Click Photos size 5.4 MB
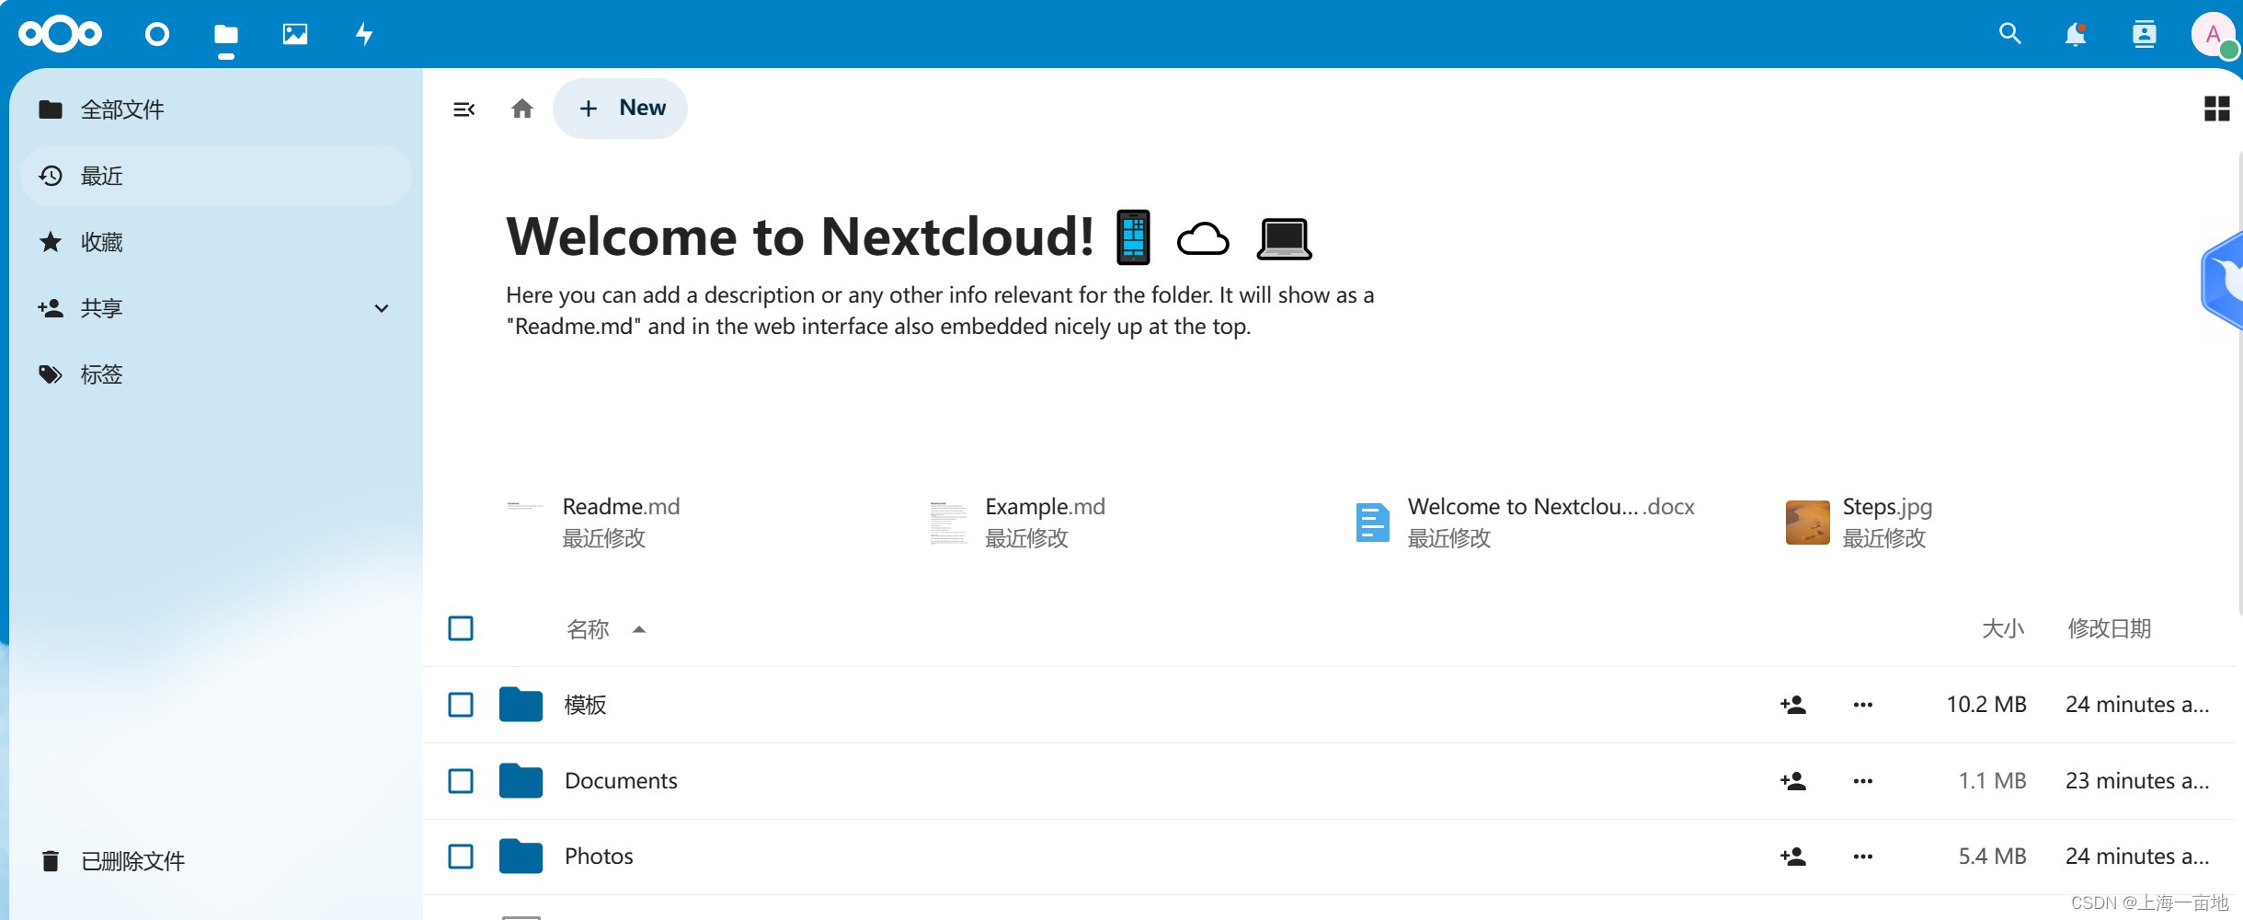This screenshot has width=2243, height=920. tap(1992, 857)
